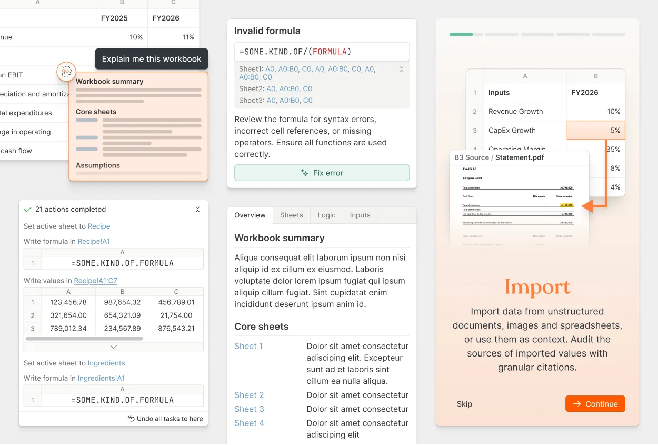The image size is (658, 445).
Task: Open the Sheet 3 link
Action: 249,409
